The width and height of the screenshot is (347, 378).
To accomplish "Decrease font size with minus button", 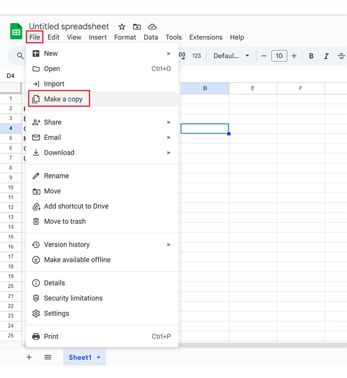I will [263, 56].
